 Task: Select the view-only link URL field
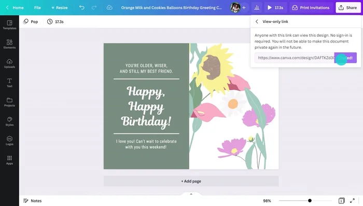[x=295, y=58]
